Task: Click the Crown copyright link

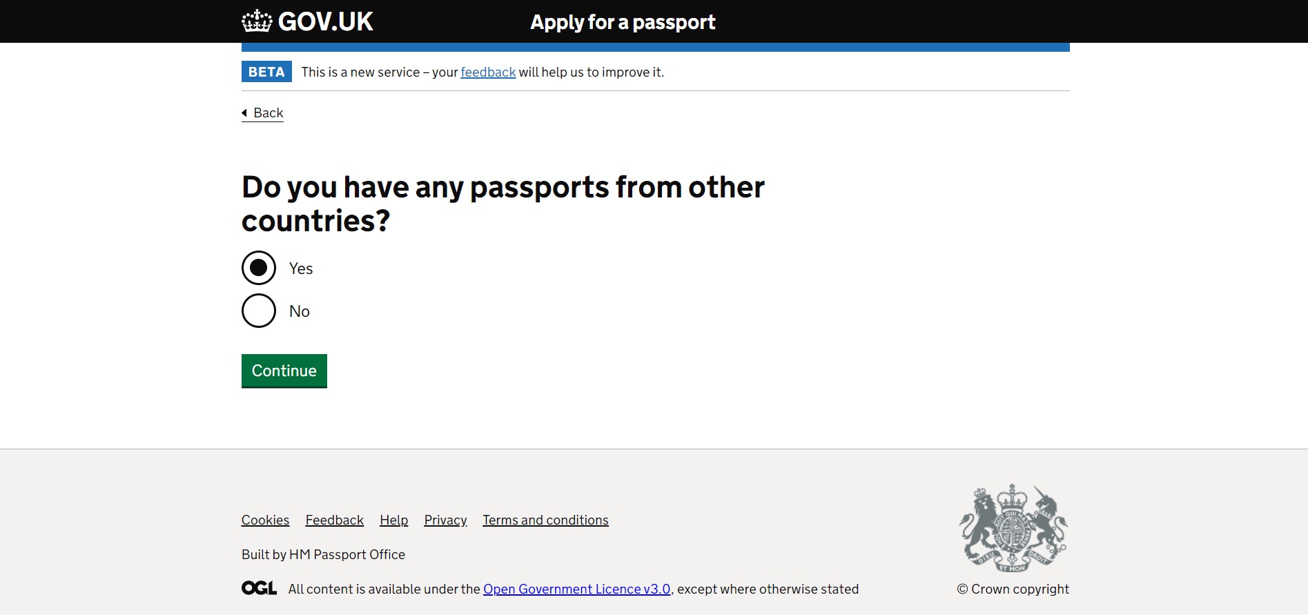Action: click(1013, 589)
